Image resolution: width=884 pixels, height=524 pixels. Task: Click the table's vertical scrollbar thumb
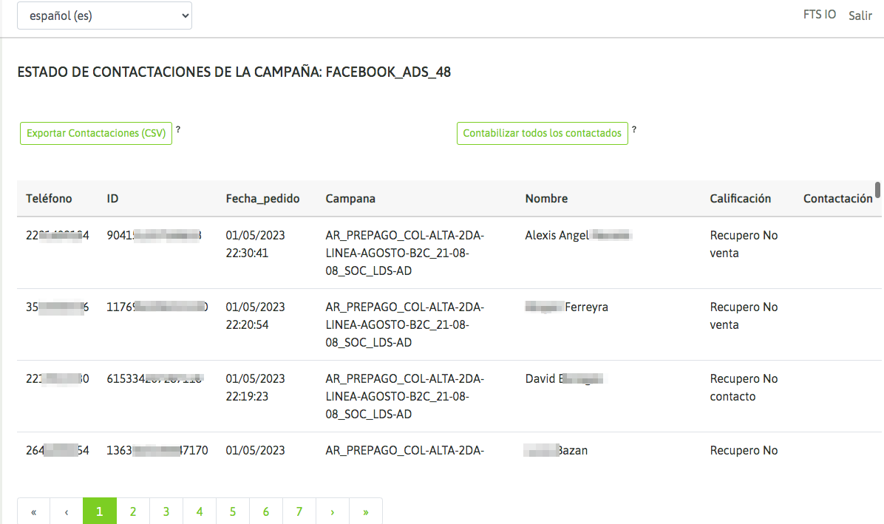coord(877,191)
